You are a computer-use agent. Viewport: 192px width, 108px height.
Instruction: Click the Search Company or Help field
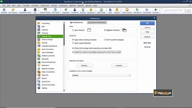tap(174, 11)
